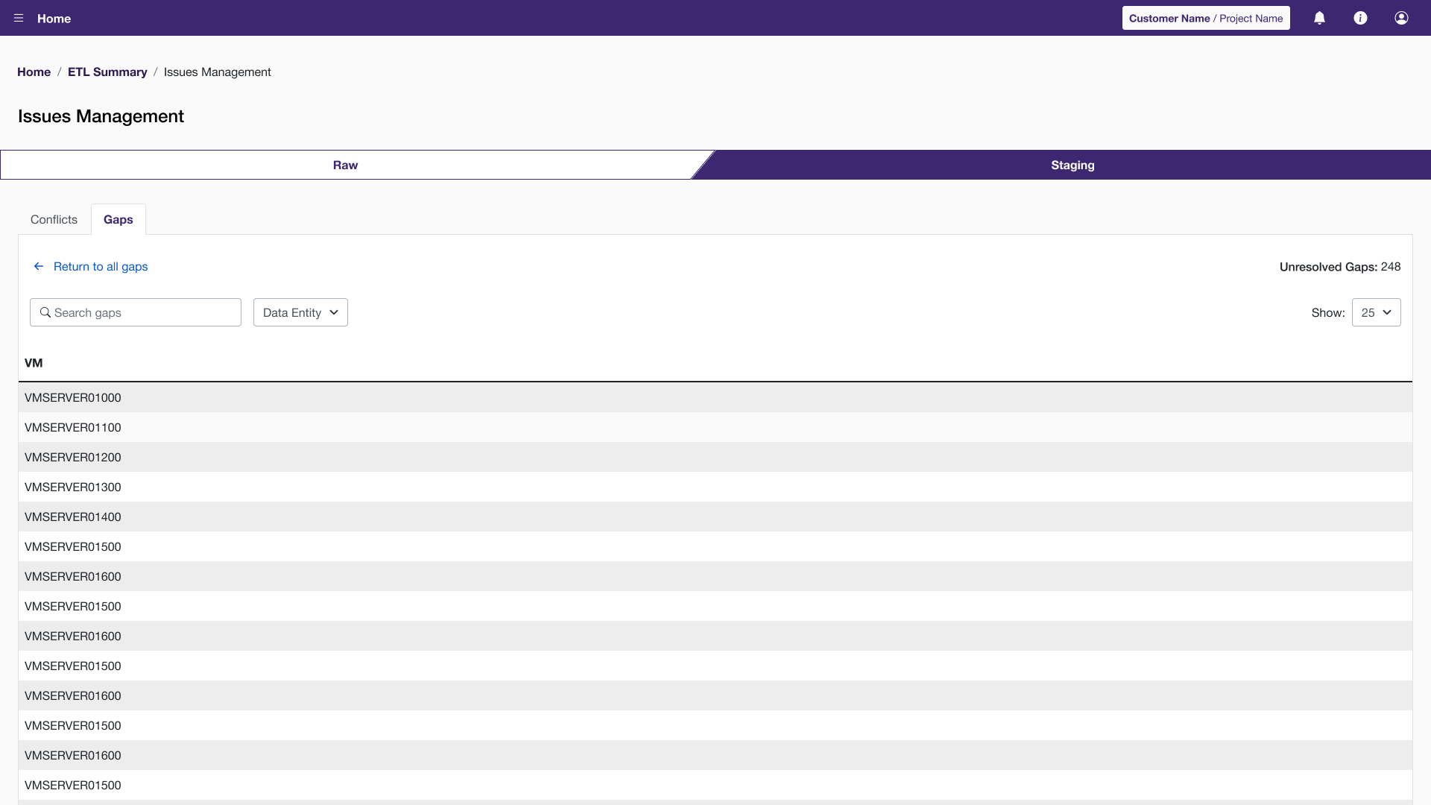Viewport: 1431px width, 805px height.
Task: Open the user profile icon
Action: tap(1401, 18)
